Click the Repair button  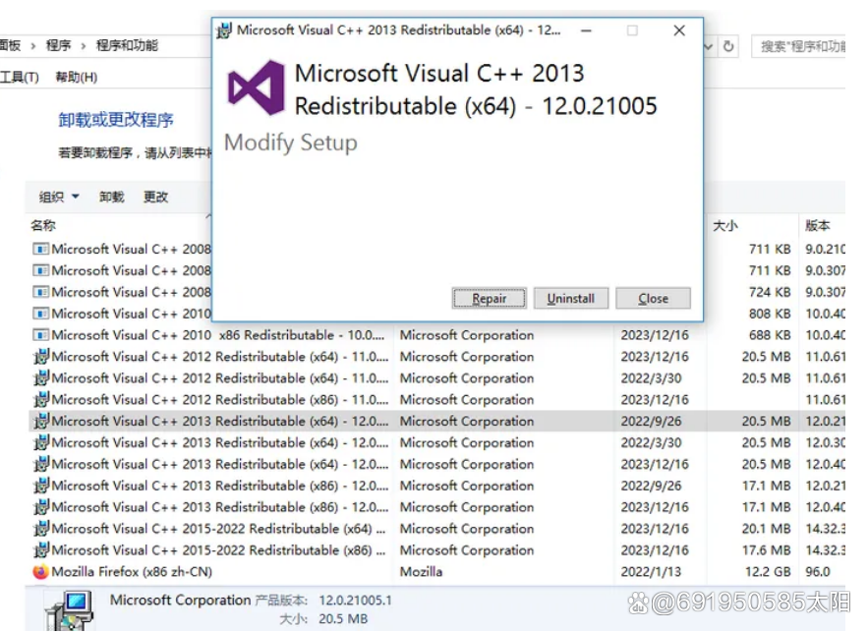pyautogui.click(x=490, y=298)
